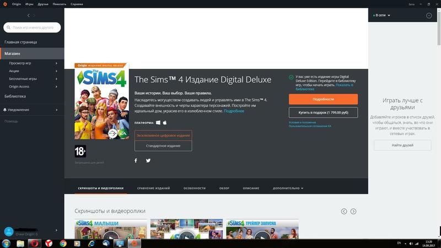
Task: Open the Windows Start menu
Action: click(6, 244)
